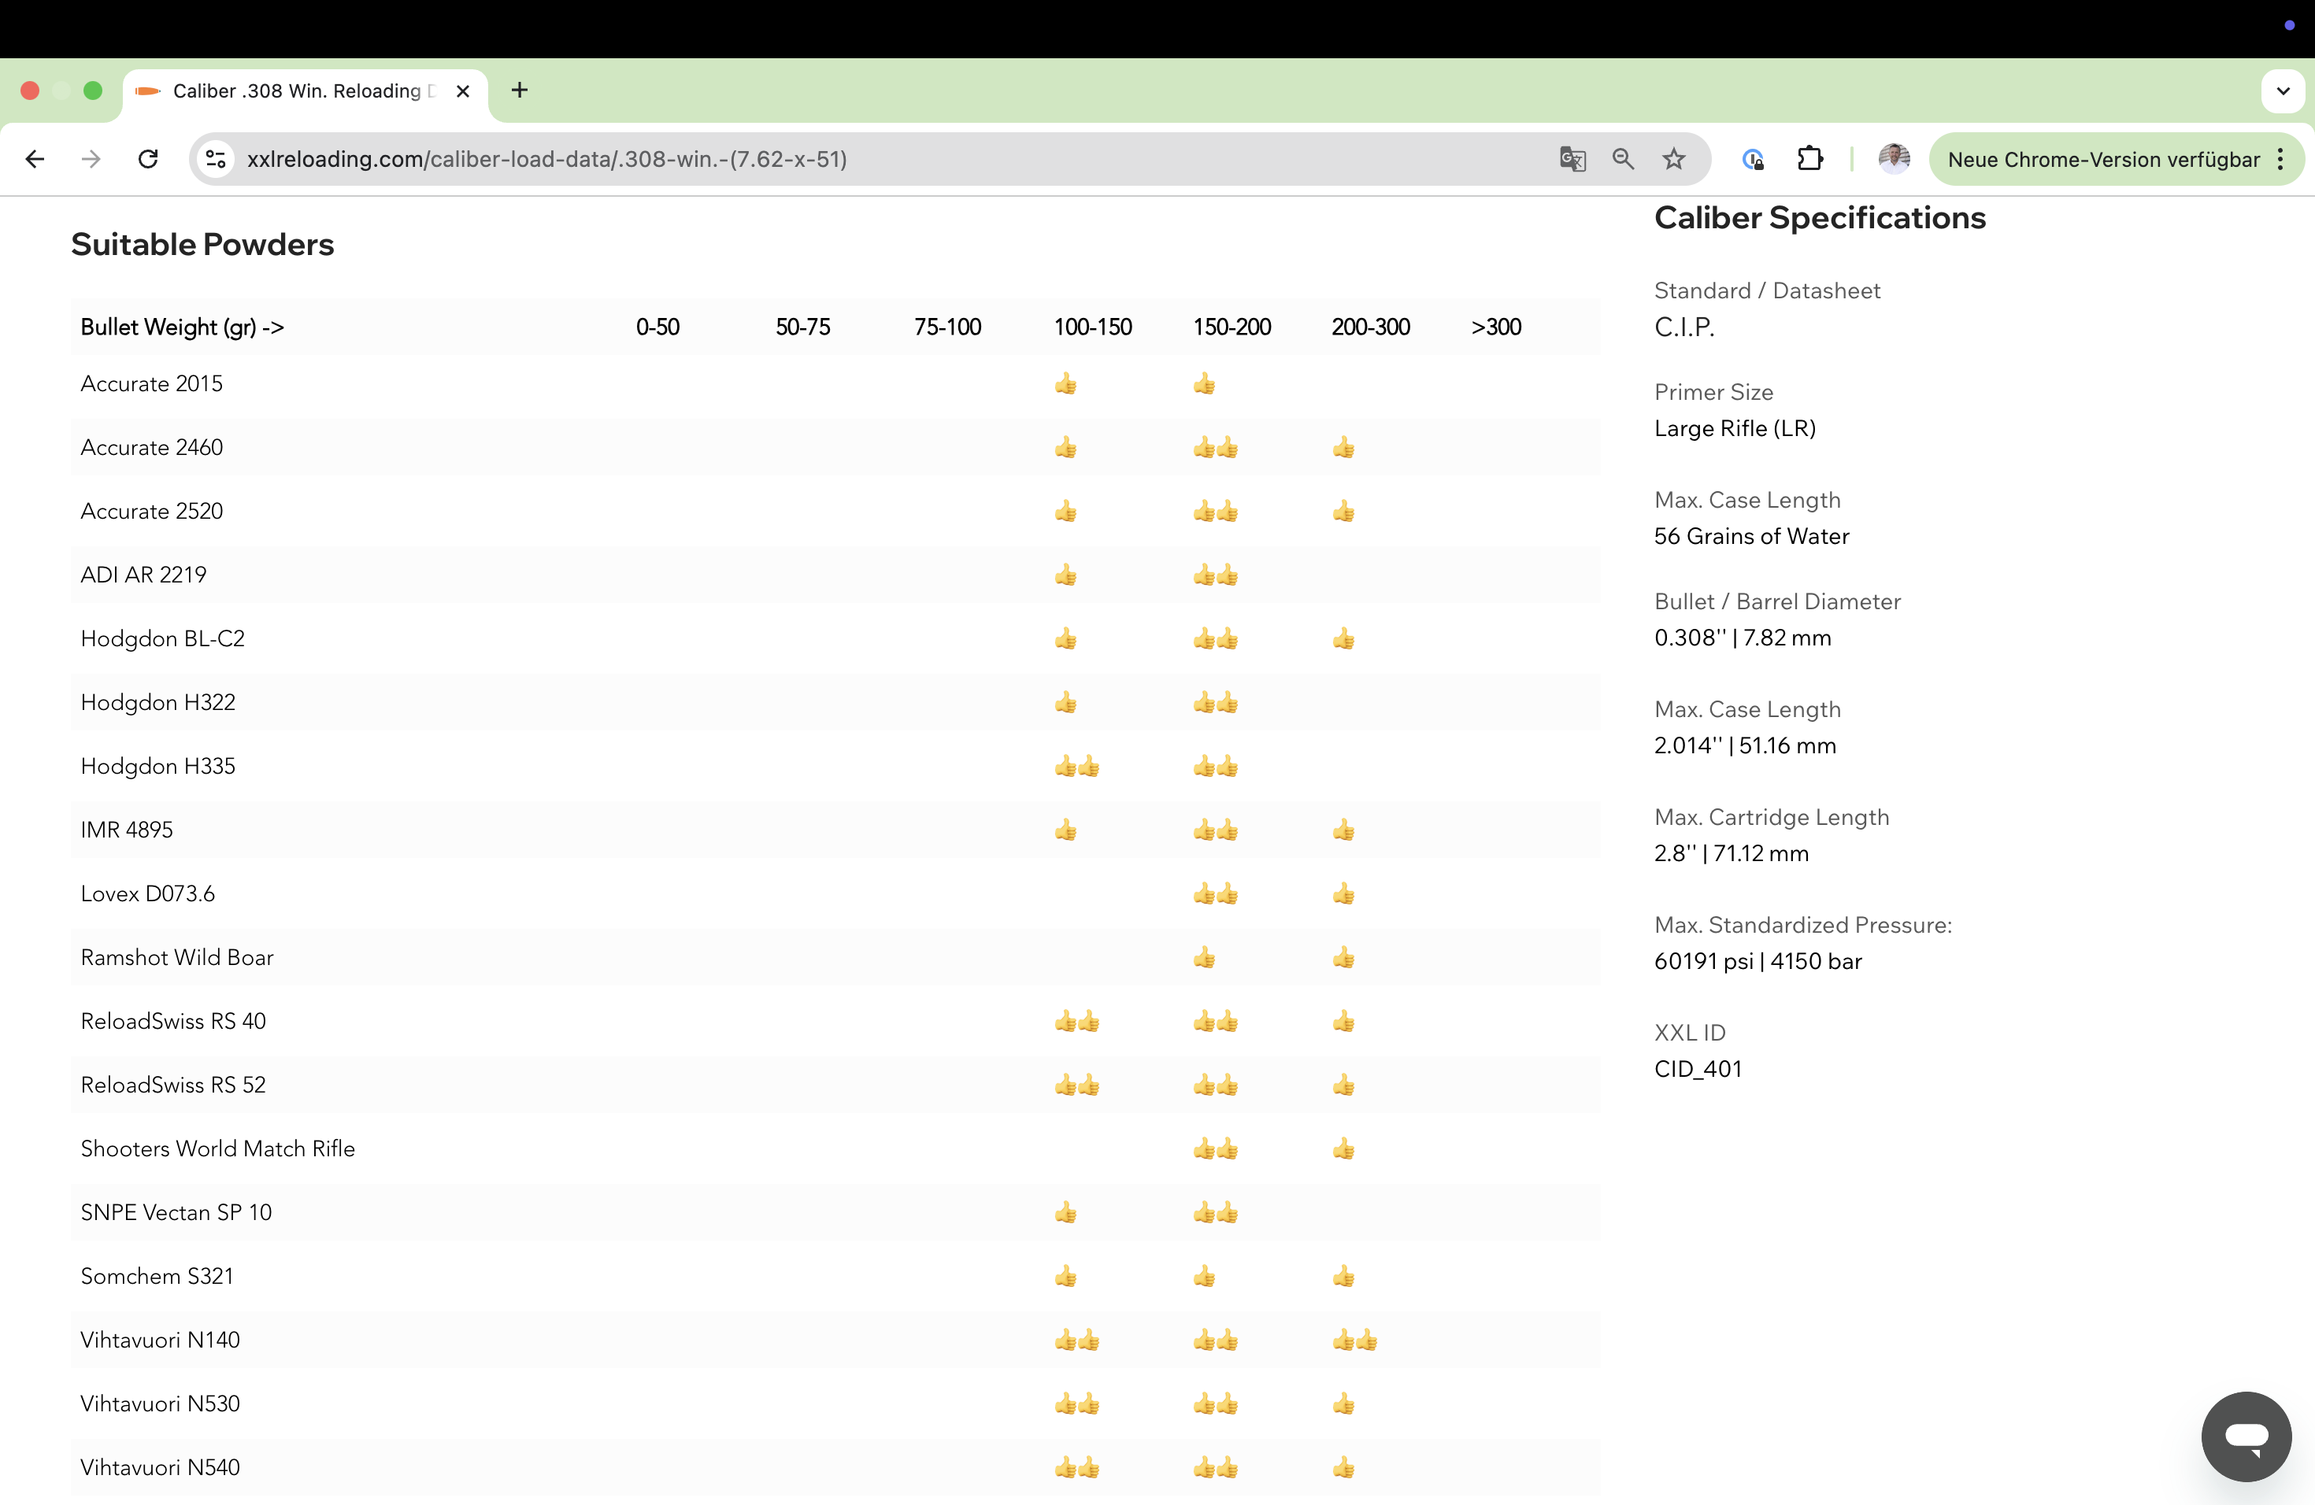The image size is (2315, 1505).
Task: Reload the page
Action: (148, 158)
